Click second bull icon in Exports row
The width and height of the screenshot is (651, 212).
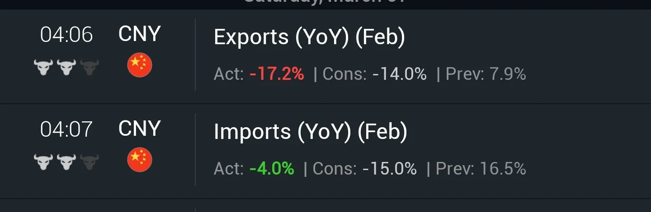[66, 68]
